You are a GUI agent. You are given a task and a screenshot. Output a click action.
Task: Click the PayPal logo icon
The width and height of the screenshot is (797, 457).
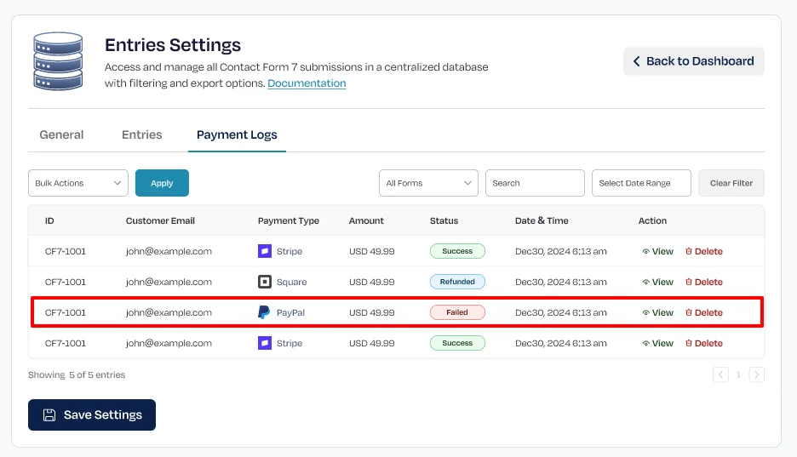(x=264, y=312)
